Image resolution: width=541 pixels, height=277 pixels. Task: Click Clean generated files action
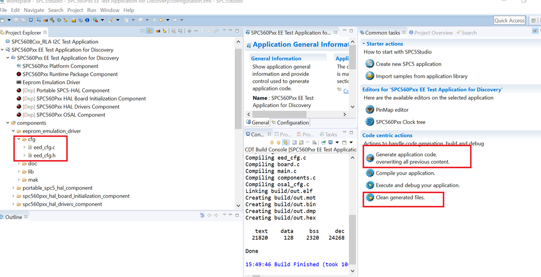click(x=400, y=197)
